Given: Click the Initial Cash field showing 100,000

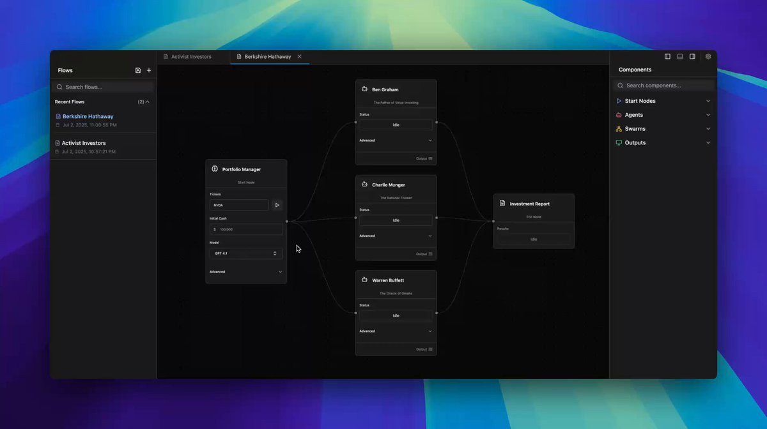Looking at the screenshot, I should (246, 229).
